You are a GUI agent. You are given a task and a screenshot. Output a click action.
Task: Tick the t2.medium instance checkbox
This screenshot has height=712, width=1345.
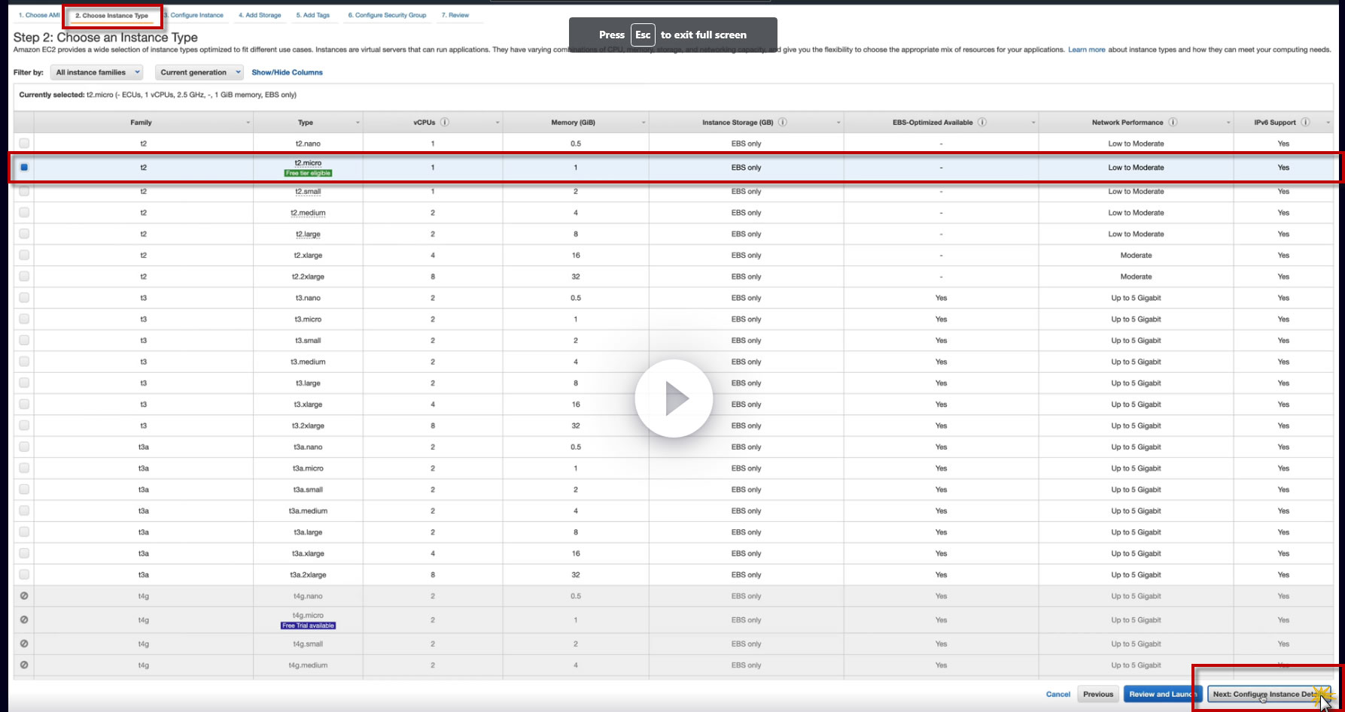click(24, 213)
